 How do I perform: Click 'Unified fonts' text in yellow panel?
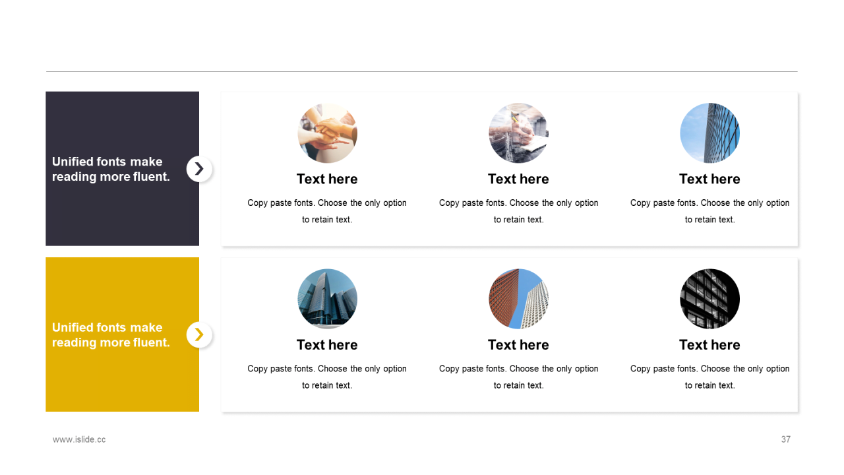pos(111,335)
